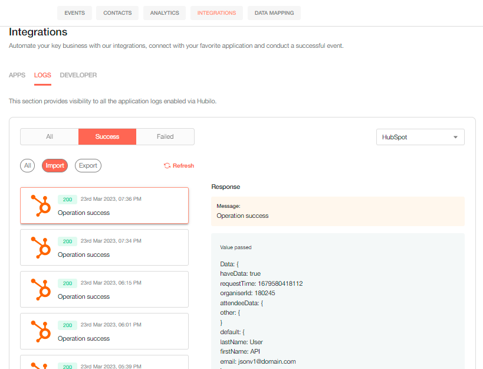Filter logs by Success status

tap(107, 136)
